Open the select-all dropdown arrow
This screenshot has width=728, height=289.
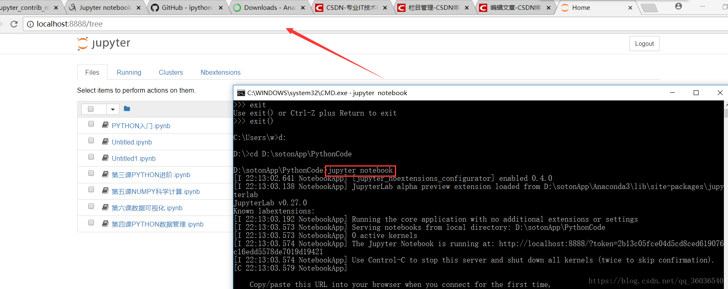113,109
